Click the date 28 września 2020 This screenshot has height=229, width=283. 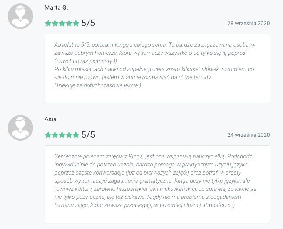(x=248, y=23)
